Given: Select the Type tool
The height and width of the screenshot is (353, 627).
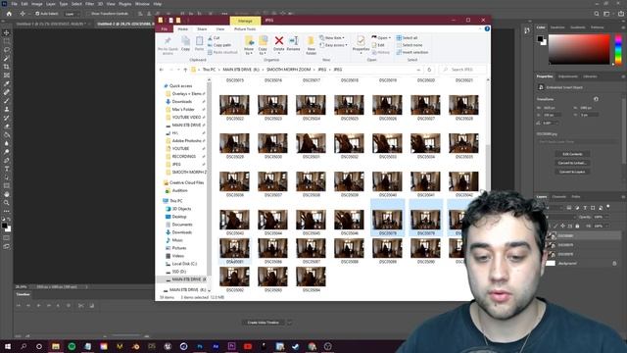Looking at the screenshot, I should [7, 169].
